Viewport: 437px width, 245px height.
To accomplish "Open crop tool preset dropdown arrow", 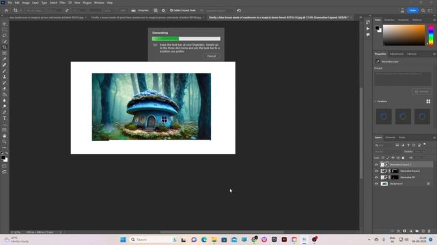I will pos(20,11).
